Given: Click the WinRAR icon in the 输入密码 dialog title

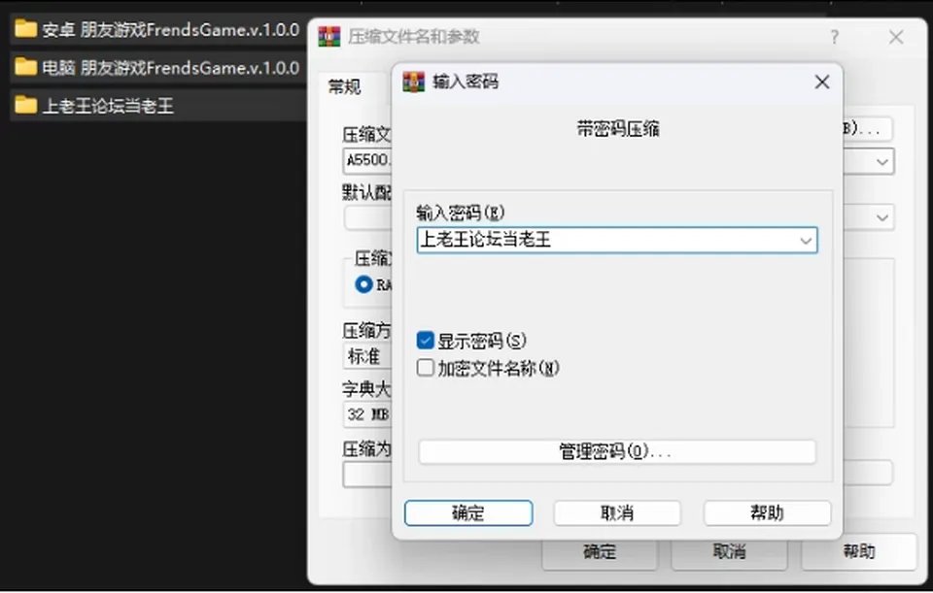Looking at the screenshot, I should [414, 82].
